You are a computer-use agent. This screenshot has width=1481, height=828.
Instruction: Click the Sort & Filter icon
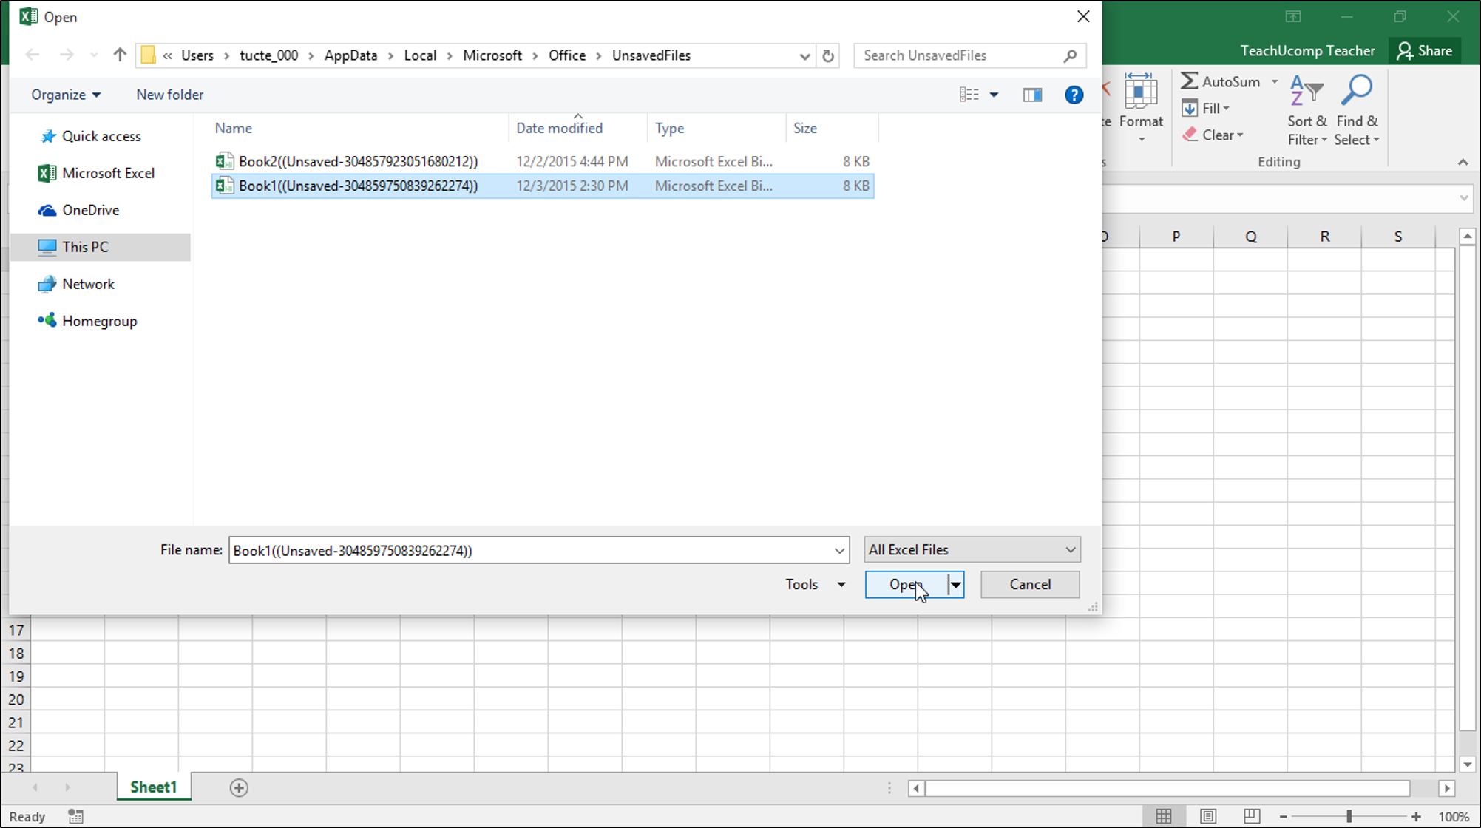pos(1306,91)
